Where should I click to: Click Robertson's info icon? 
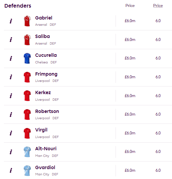[11, 115]
